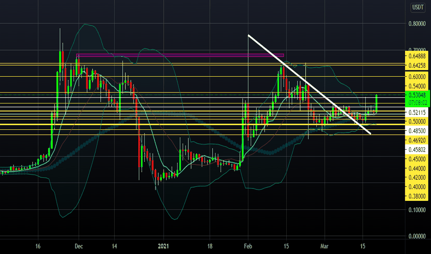The height and width of the screenshot is (254, 431).
Task: Select the Dec label on time axis
Action: point(79,246)
